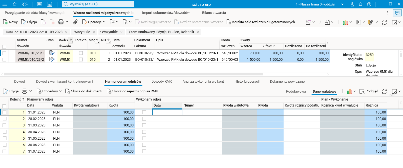Switch to the Dowody RMK tab
The height and width of the screenshot is (168, 403).
click(162, 81)
